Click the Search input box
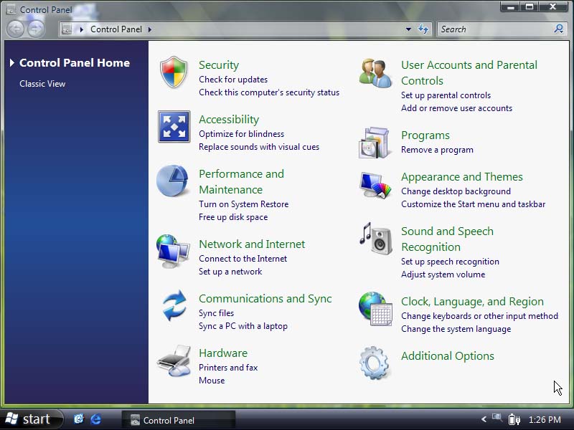574x430 pixels. coord(494,29)
